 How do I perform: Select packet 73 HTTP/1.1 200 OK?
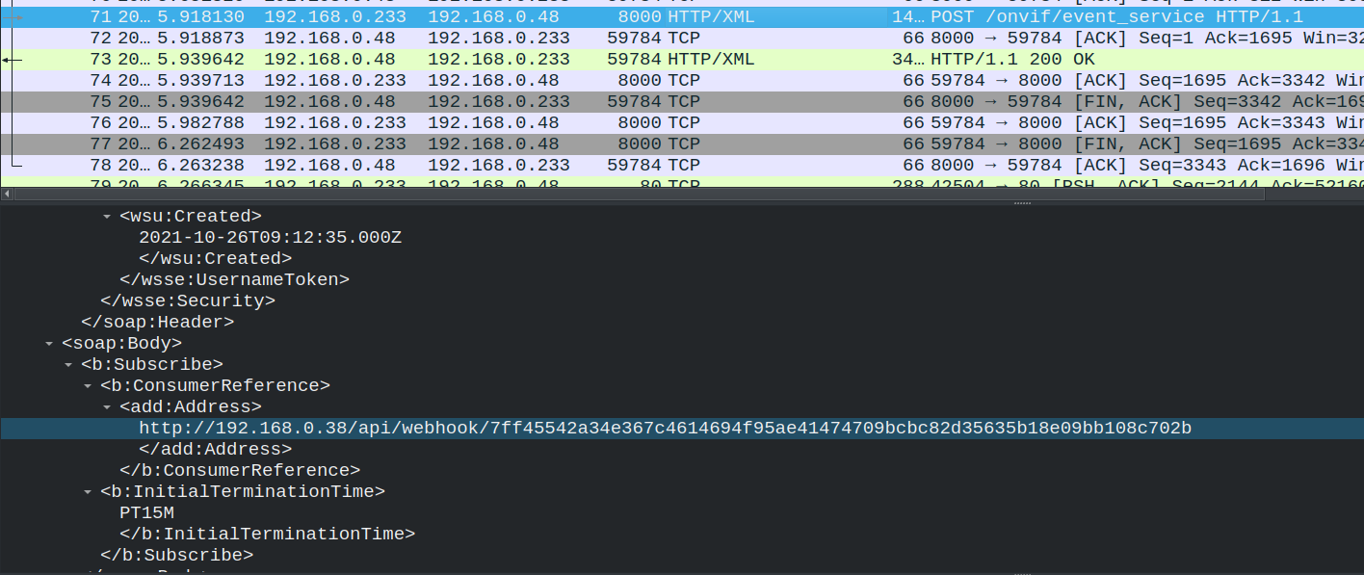682,60
